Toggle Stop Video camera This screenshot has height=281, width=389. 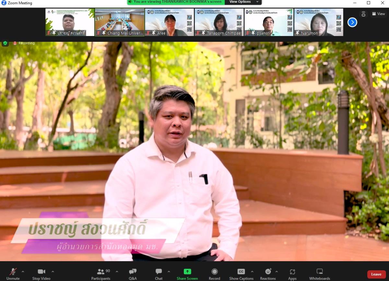[x=41, y=274]
